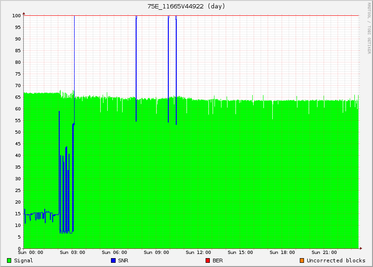Viewport: 373px width, 267px height.
Task: Click the '65' value on the y-axis
Action: 18,97
